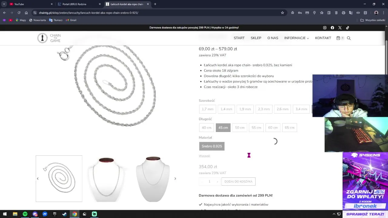The width and height of the screenshot is (388, 218).
Task: Select width 1,7 mm
Action: 208,109
